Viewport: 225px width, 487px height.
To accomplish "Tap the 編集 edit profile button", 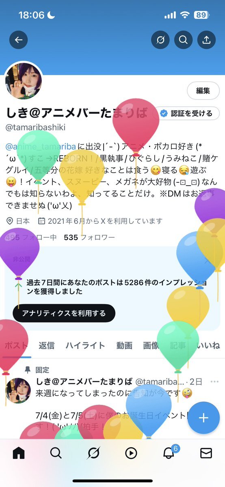I will [x=203, y=91].
